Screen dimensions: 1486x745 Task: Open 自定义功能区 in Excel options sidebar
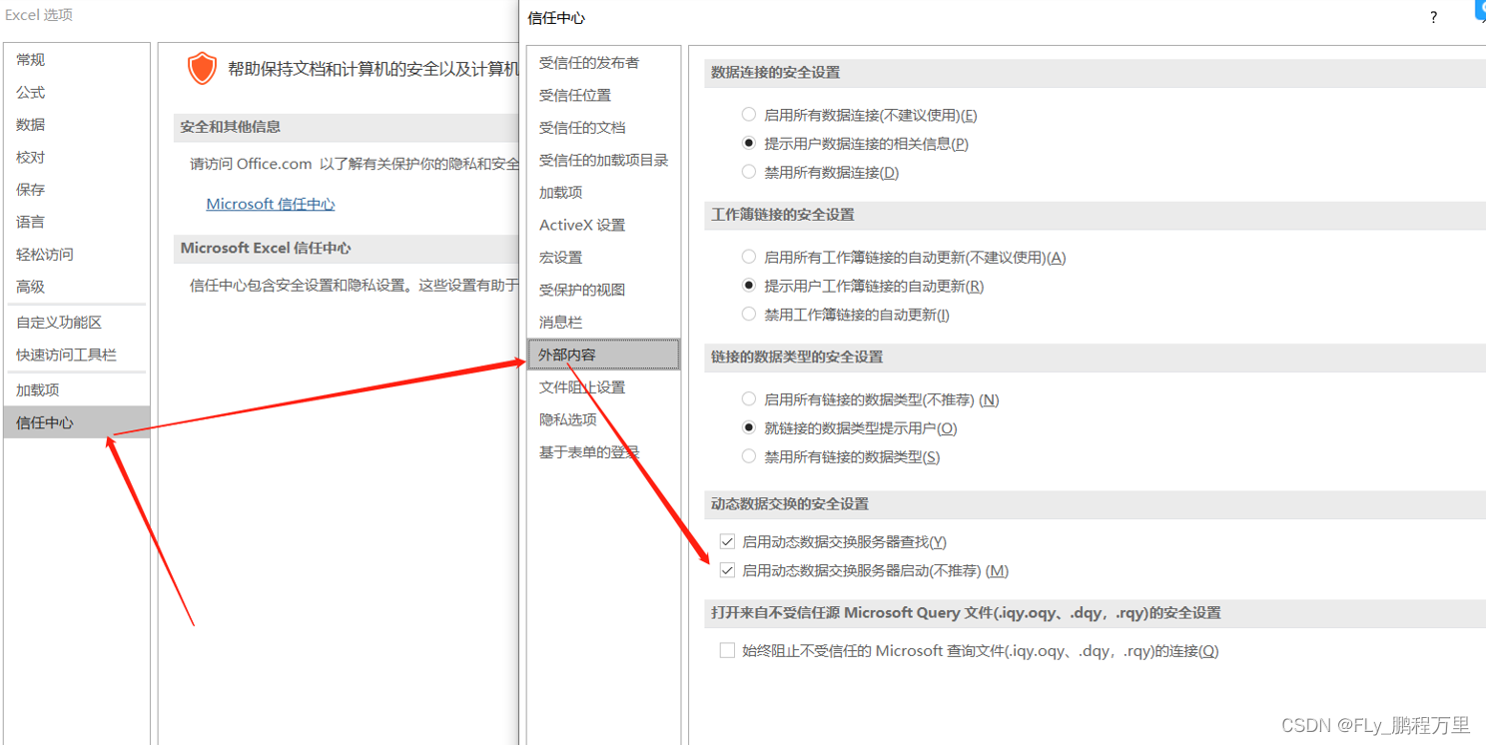coord(77,323)
